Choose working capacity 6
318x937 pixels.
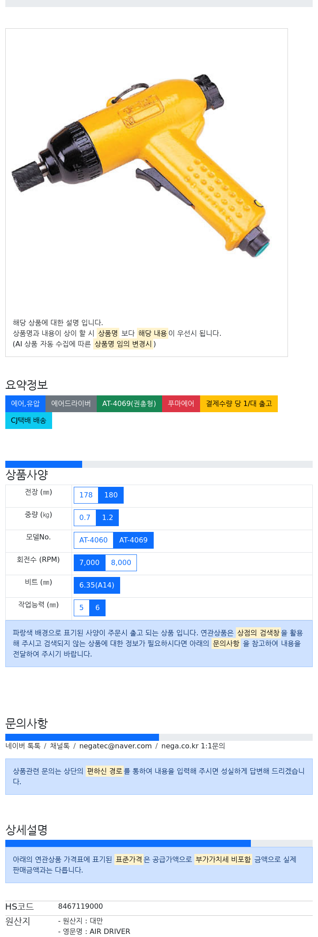(98, 608)
